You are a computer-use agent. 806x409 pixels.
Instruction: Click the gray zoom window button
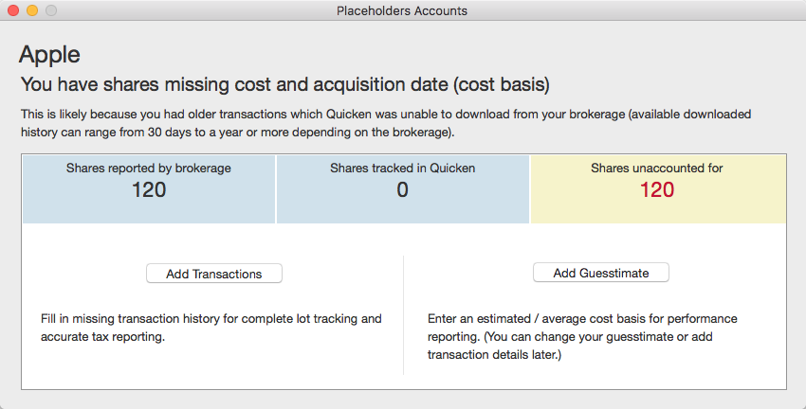pos(51,11)
